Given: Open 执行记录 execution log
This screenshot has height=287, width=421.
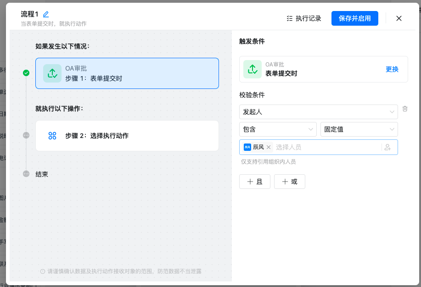Looking at the screenshot, I should (303, 18).
